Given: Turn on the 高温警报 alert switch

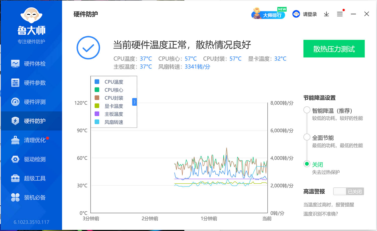Looking at the screenshot, I should (x=348, y=191).
